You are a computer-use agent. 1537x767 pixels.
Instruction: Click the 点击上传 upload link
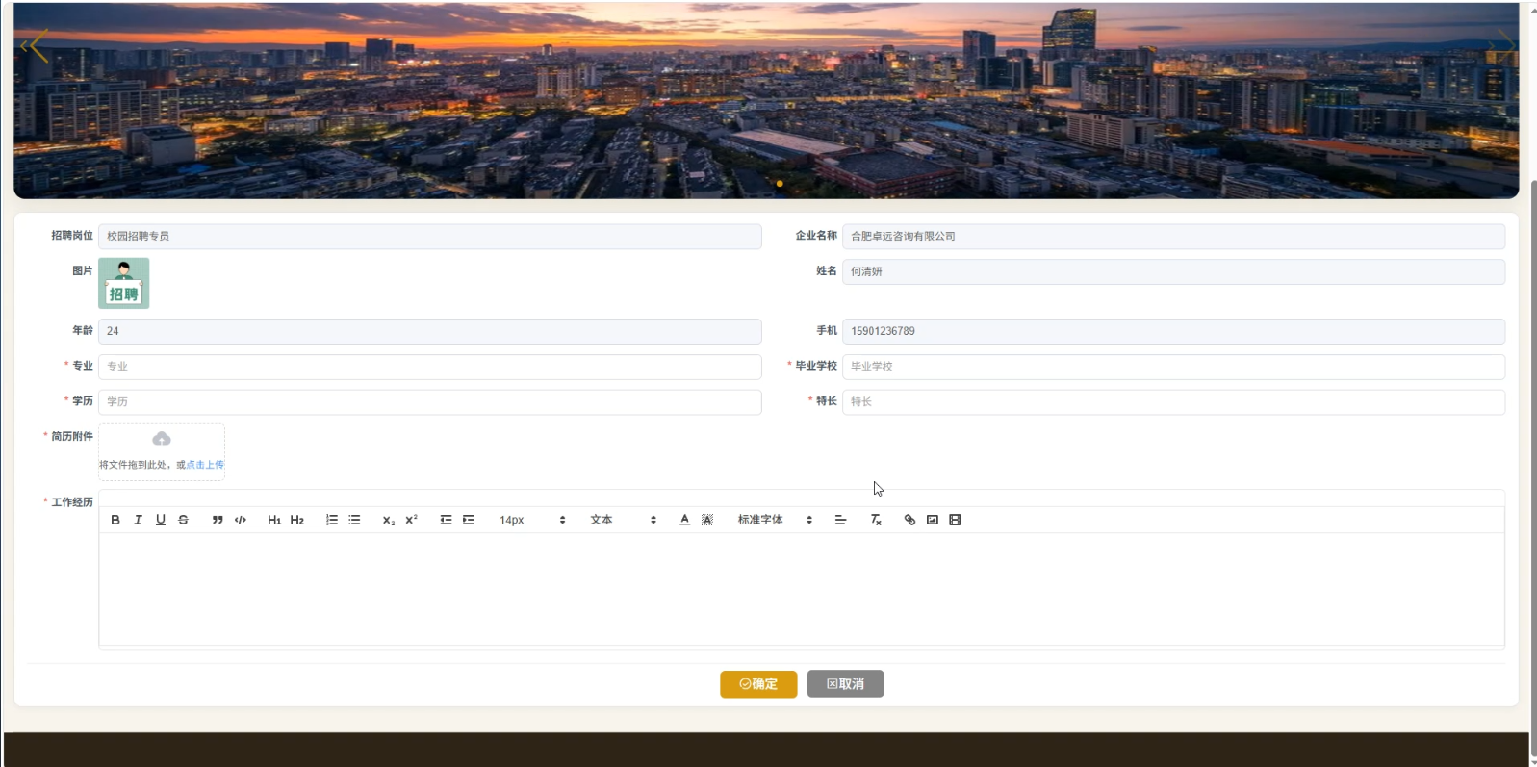coord(205,465)
